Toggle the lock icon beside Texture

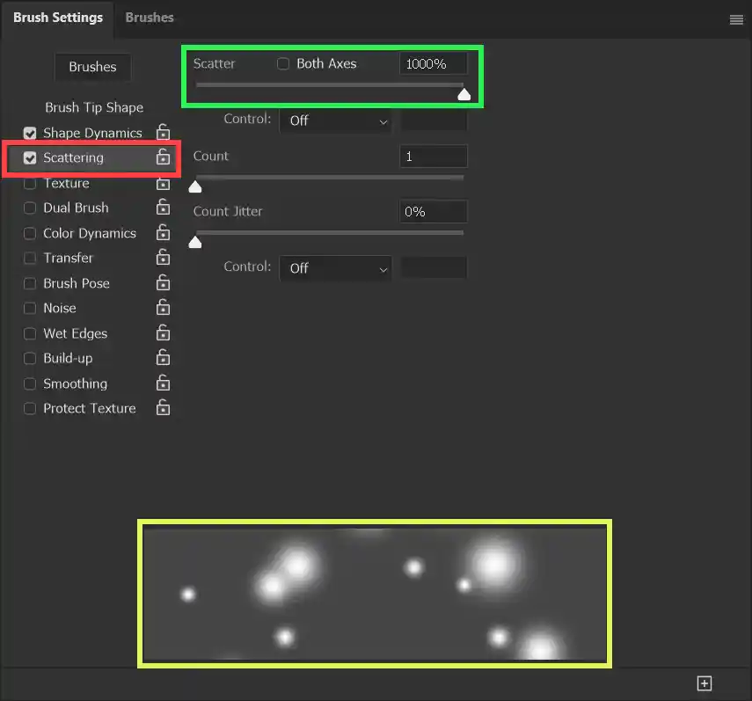pyautogui.click(x=163, y=183)
